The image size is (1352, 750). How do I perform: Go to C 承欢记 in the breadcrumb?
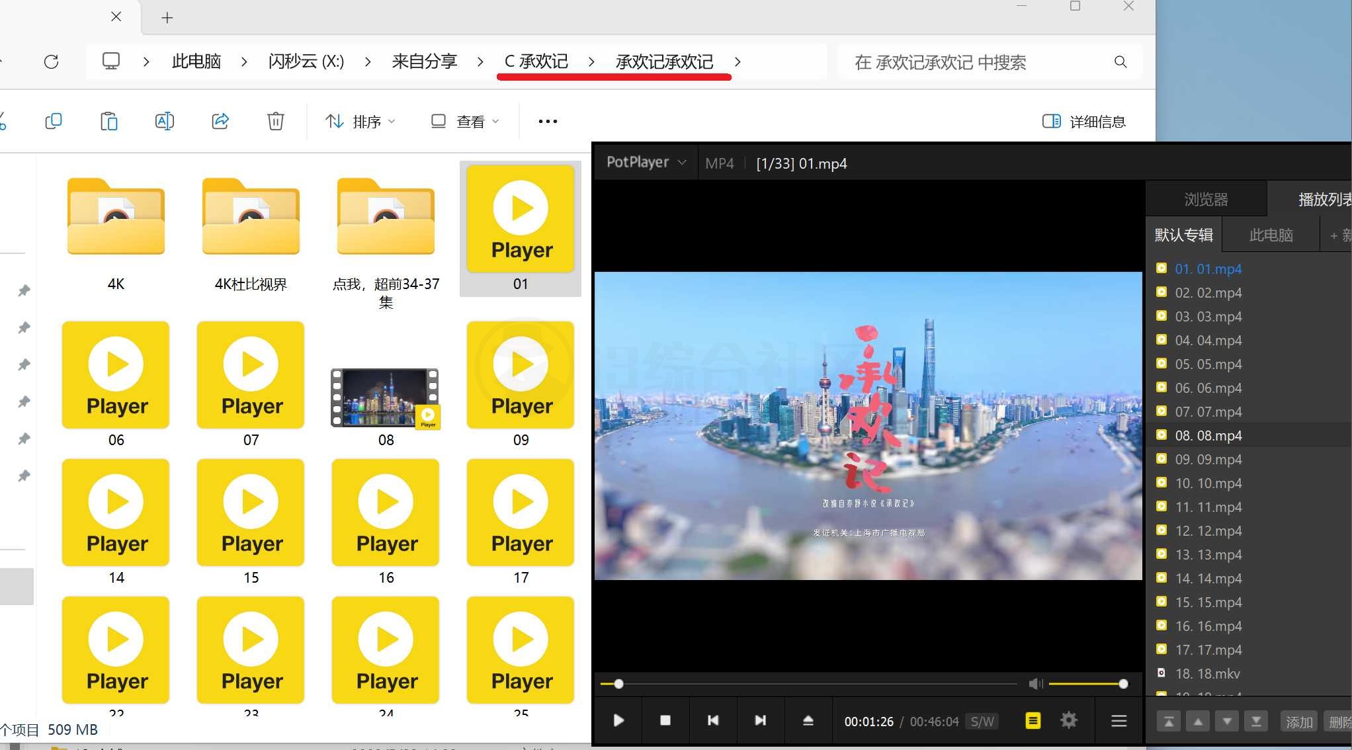click(536, 62)
